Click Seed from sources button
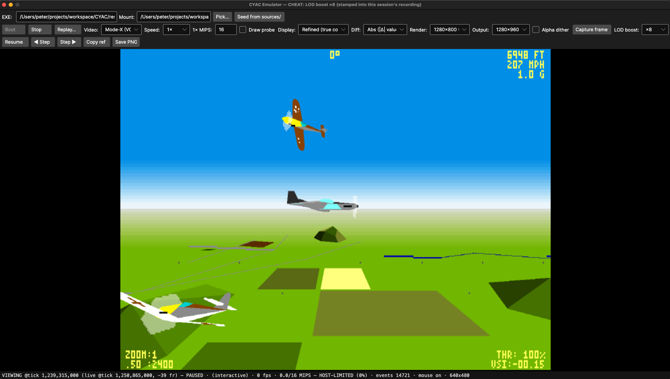 [259, 17]
